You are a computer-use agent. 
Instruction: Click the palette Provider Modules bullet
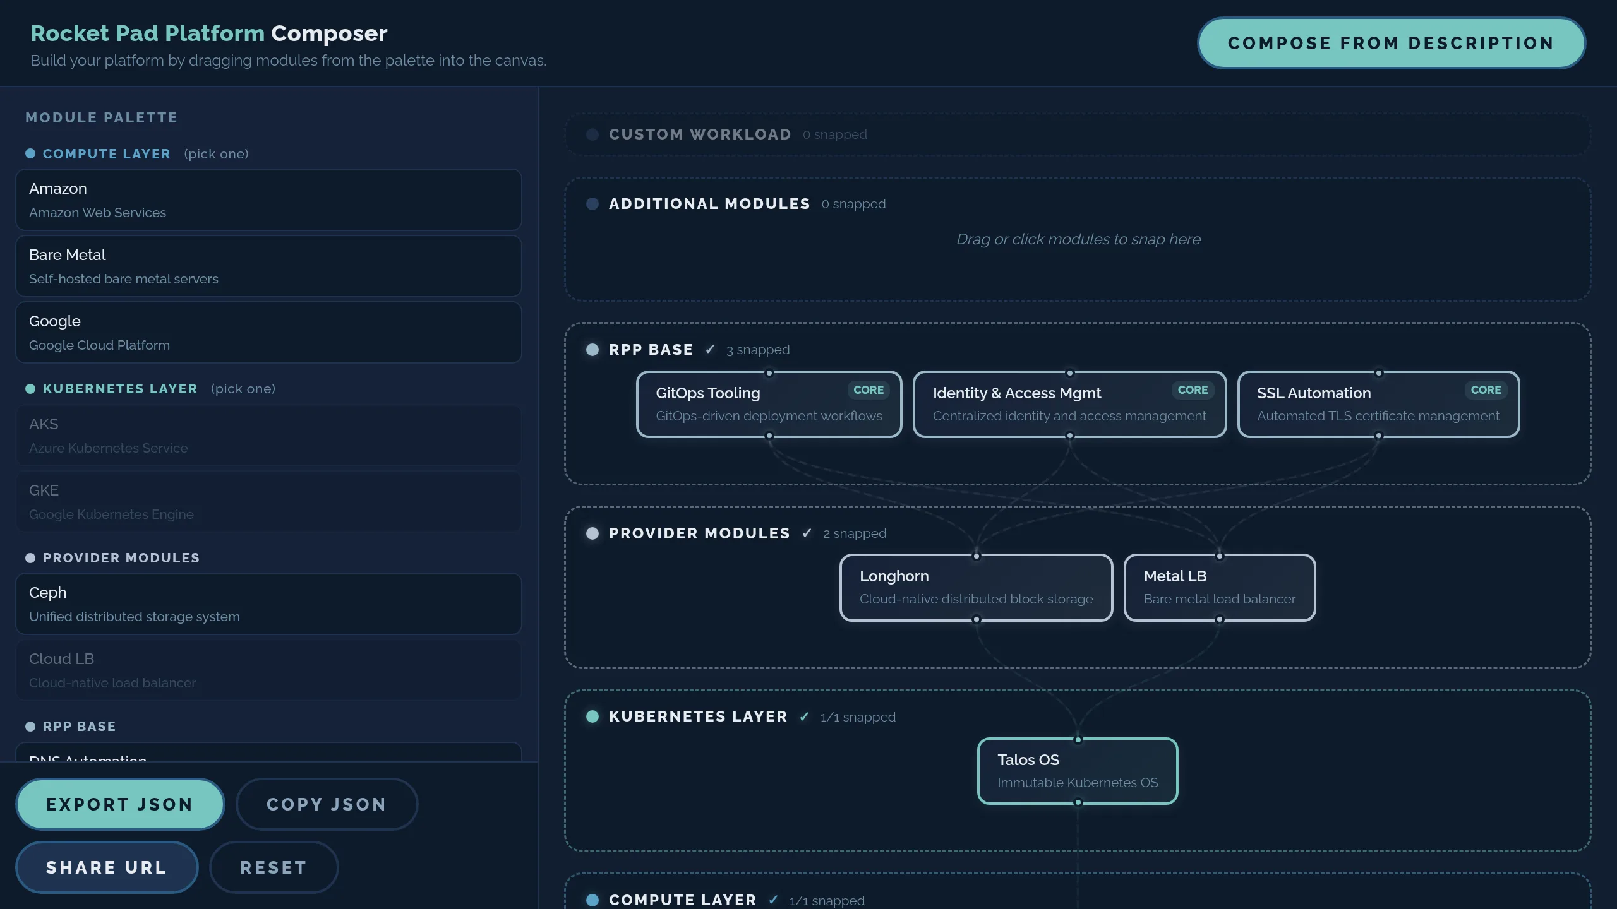pyautogui.click(x=30, y=558)
